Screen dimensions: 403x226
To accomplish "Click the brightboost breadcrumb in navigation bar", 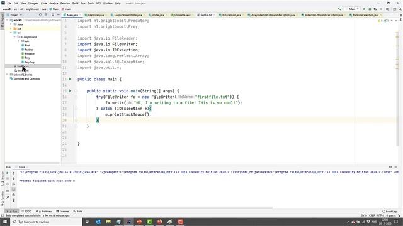I will pos(32,9).
